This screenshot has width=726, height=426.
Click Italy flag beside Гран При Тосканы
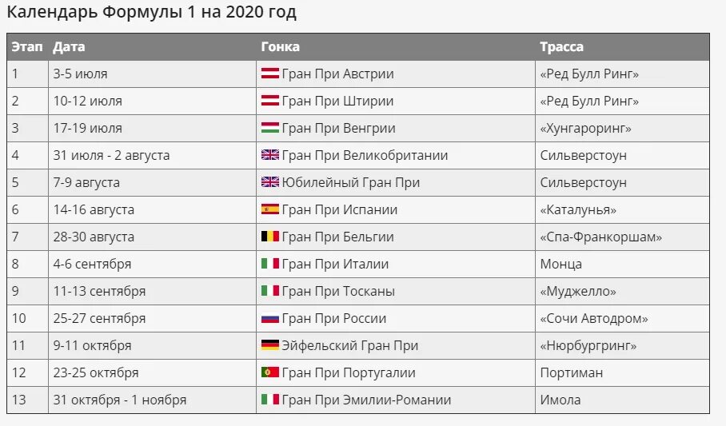click(x=270, y=290)
